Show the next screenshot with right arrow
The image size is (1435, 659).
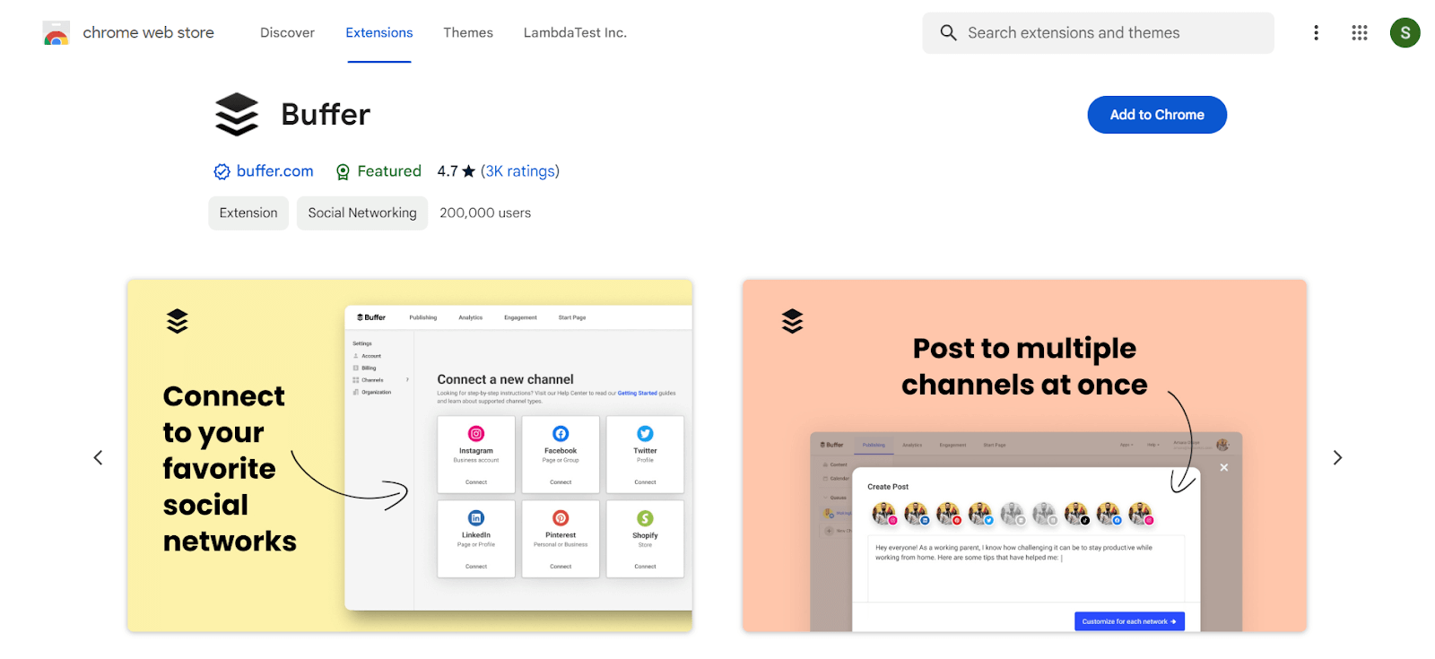[x=1337, y=458]
